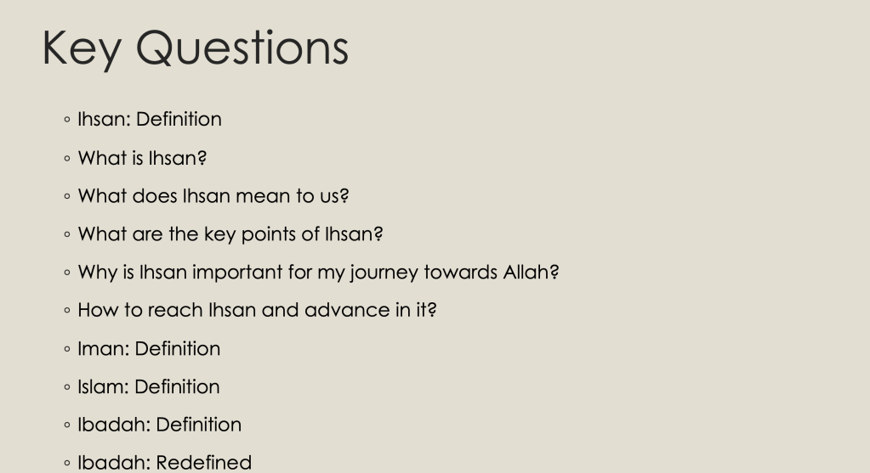Click the "Ibadah: Redefined" bullet text
Image resolution: width=870 pixels, height=473 pixels.
[165, 462]
